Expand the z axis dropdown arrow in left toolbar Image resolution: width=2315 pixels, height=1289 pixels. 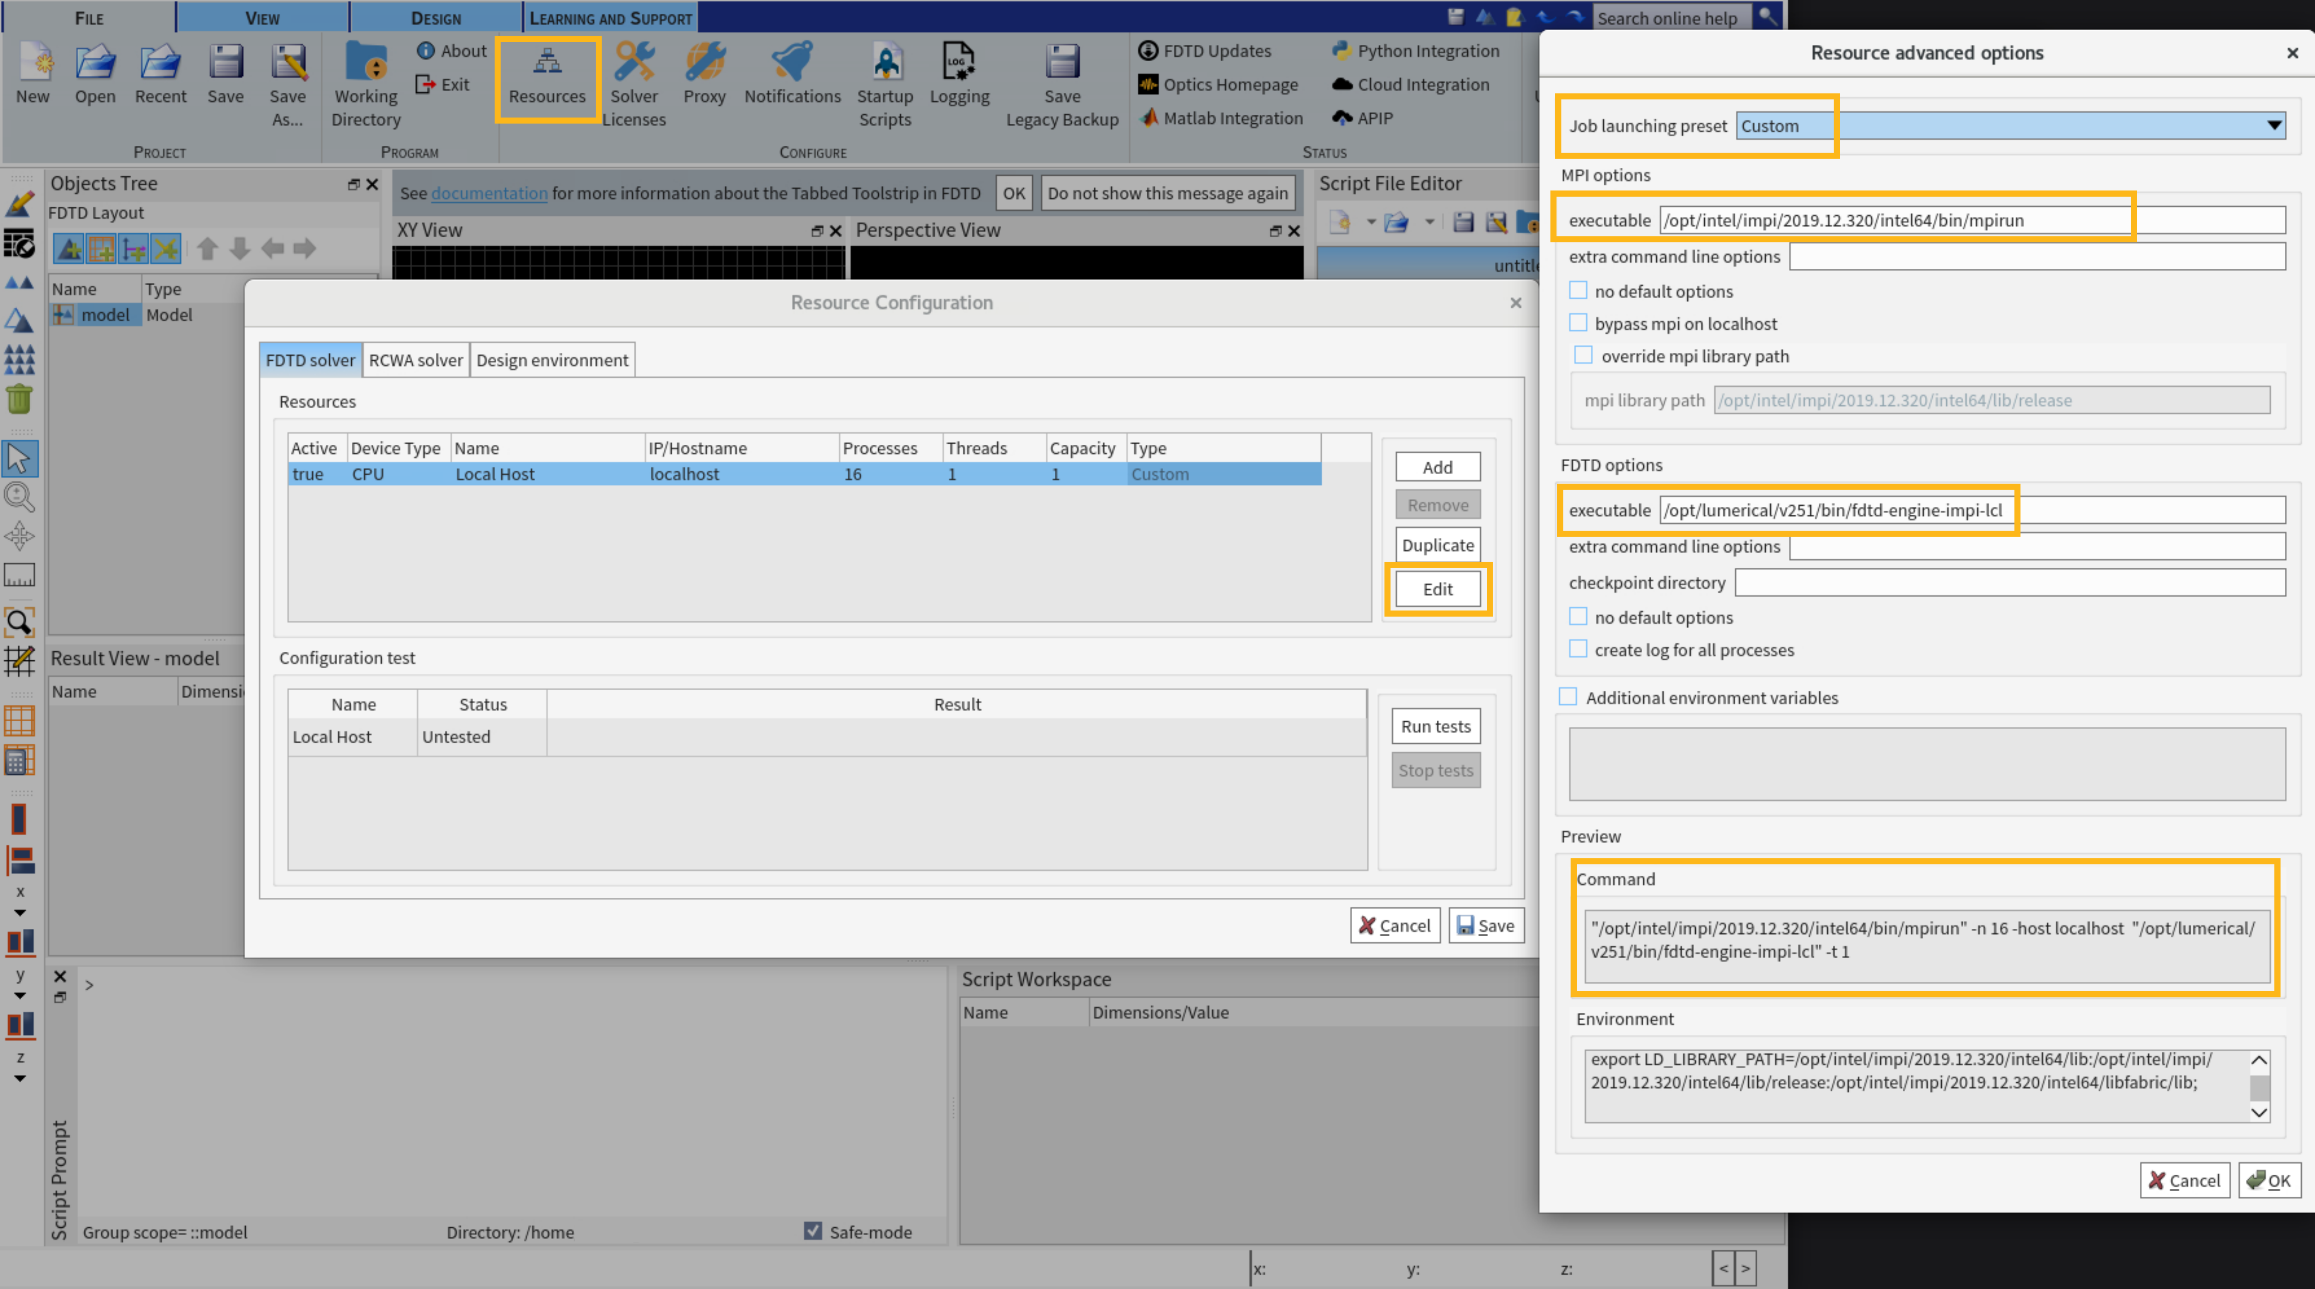pyautogui.click(x=20, y=1078)
